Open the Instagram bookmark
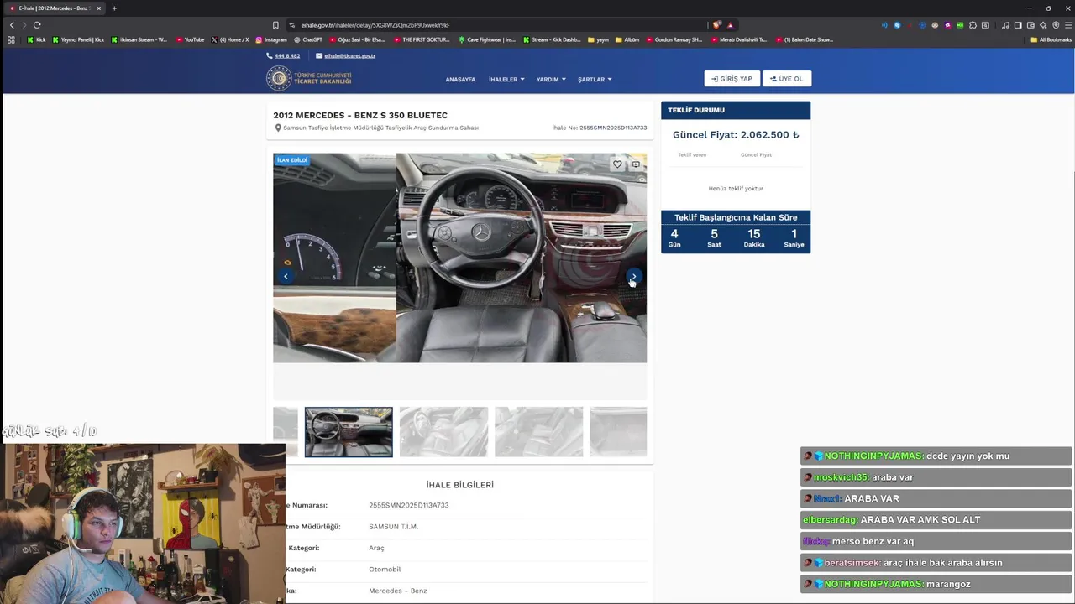Viewport: 1075px width, 604px height. pos(271,39)
